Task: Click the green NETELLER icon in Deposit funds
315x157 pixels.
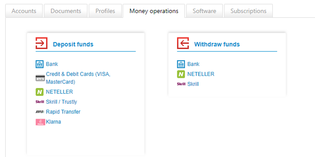Action: pyautogui.click(x=40, y=92)
